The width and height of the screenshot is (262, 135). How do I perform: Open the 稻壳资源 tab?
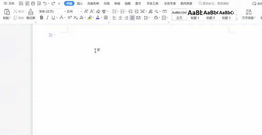coord(186,4)
